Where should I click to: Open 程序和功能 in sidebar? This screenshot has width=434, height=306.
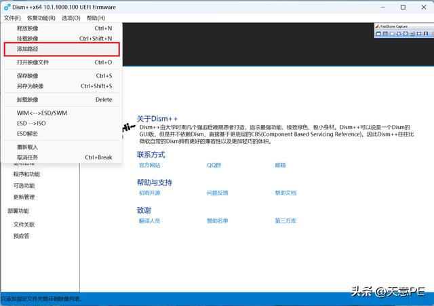(26, 174)
